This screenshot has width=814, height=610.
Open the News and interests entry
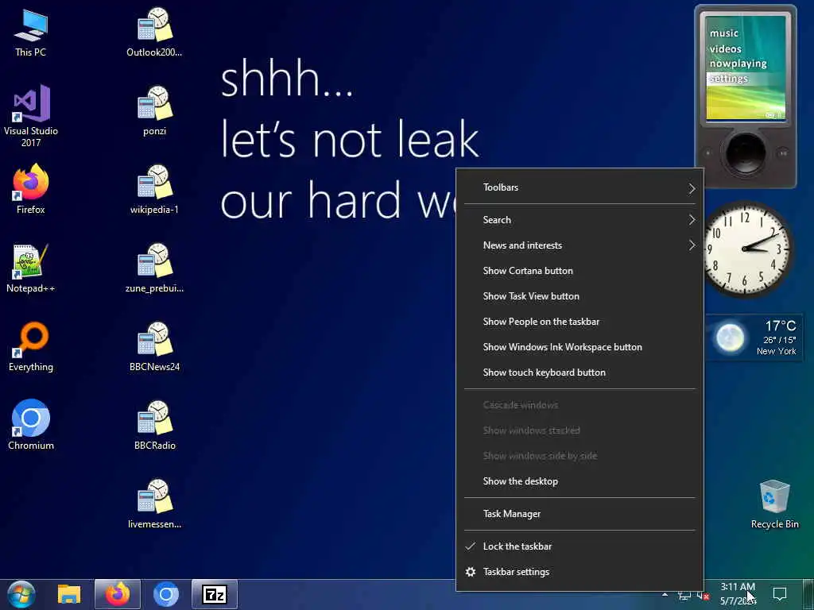pyautogui.click(x=579, y=245)
